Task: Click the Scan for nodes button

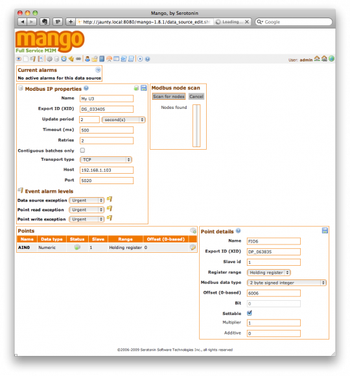Action: point(169,97)
